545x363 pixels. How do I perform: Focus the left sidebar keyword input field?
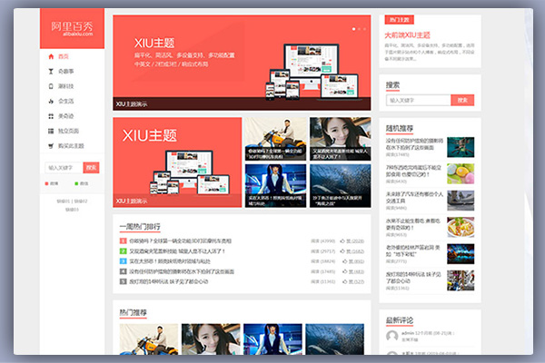tap(64, 168)
